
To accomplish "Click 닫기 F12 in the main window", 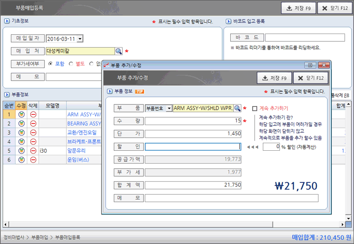I will (x=335, y=8).
